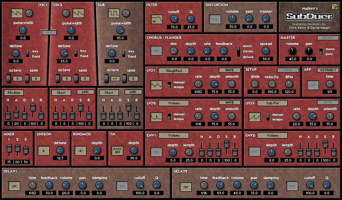Click the setup glide knob
The height and width of the screenshot is (200, 342).
point(255,84)
